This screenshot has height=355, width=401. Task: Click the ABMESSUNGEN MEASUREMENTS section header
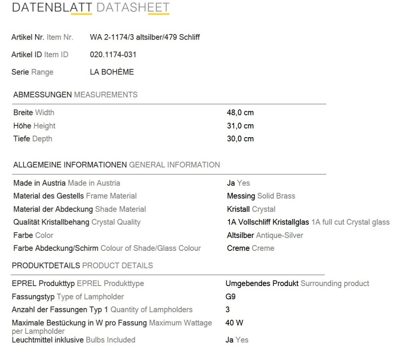tap(75, 95)
